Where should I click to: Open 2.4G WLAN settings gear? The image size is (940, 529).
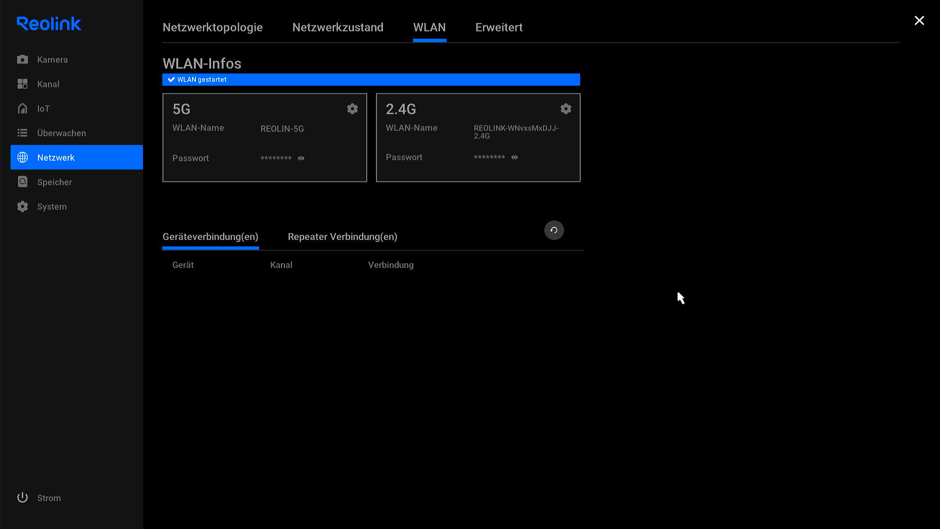point(566,109)
